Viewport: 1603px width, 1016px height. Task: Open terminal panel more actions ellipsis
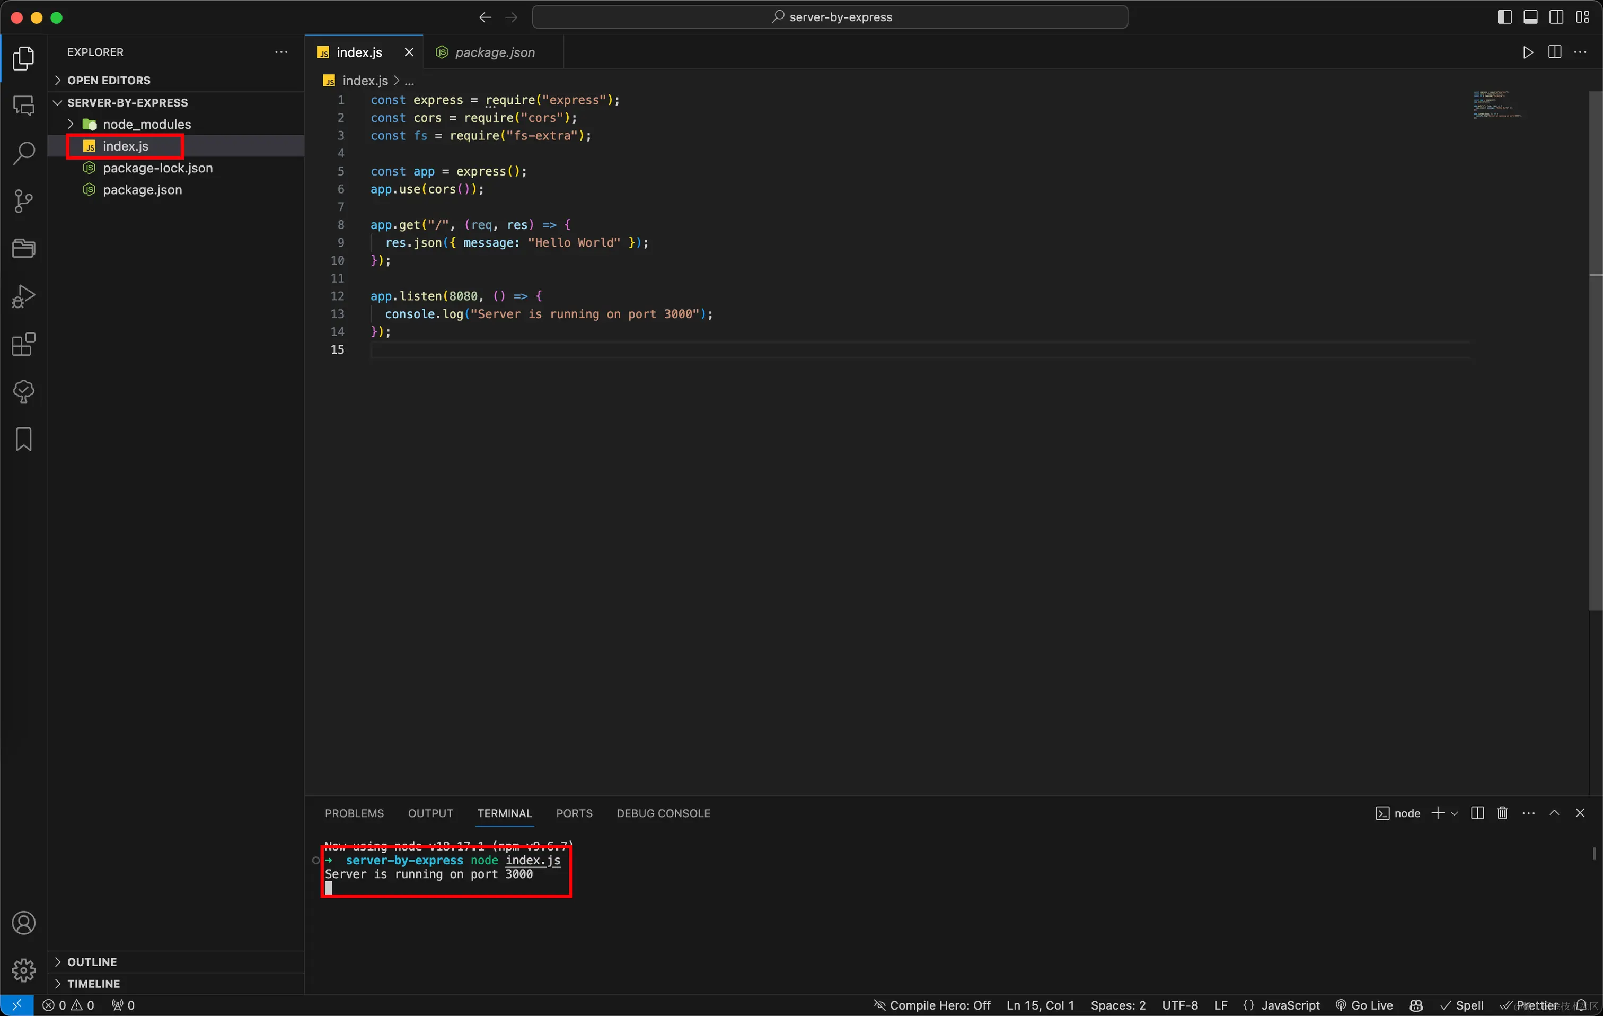point(1528,813)
